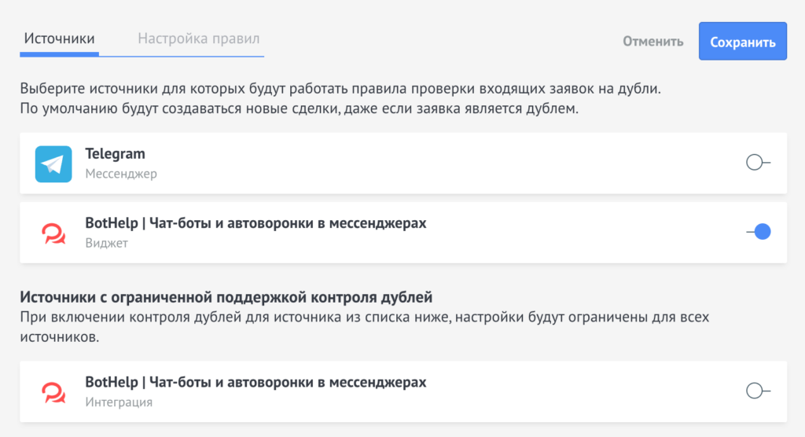Click the limited duplicate-control sources heading

coord(226,297)
